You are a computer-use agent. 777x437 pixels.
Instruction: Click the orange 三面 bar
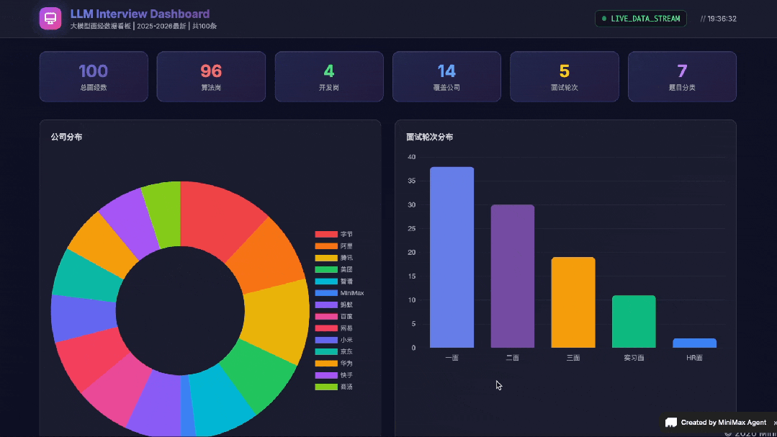(x=572, y=302)
